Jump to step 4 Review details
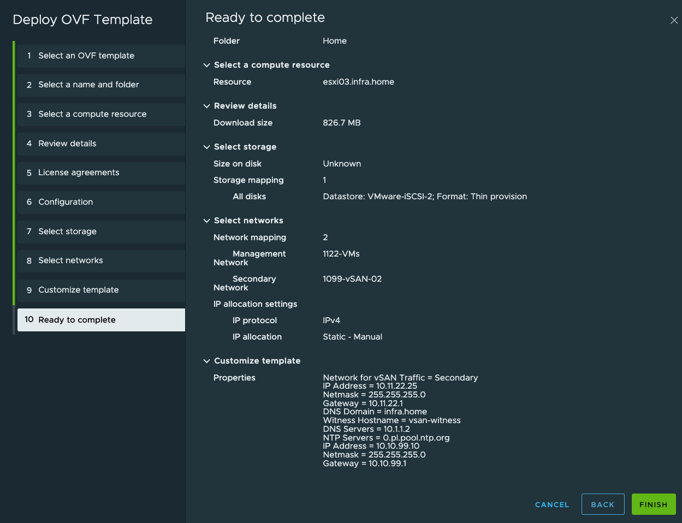Viewport: 682px width, 523px height. 101,144
